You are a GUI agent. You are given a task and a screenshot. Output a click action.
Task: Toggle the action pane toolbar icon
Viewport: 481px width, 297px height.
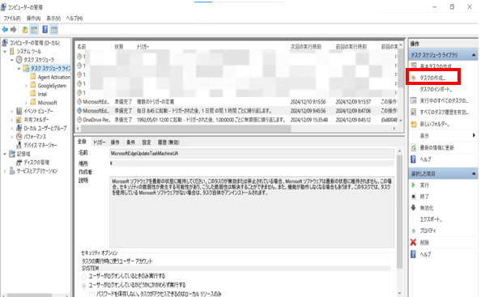[54, 29]
